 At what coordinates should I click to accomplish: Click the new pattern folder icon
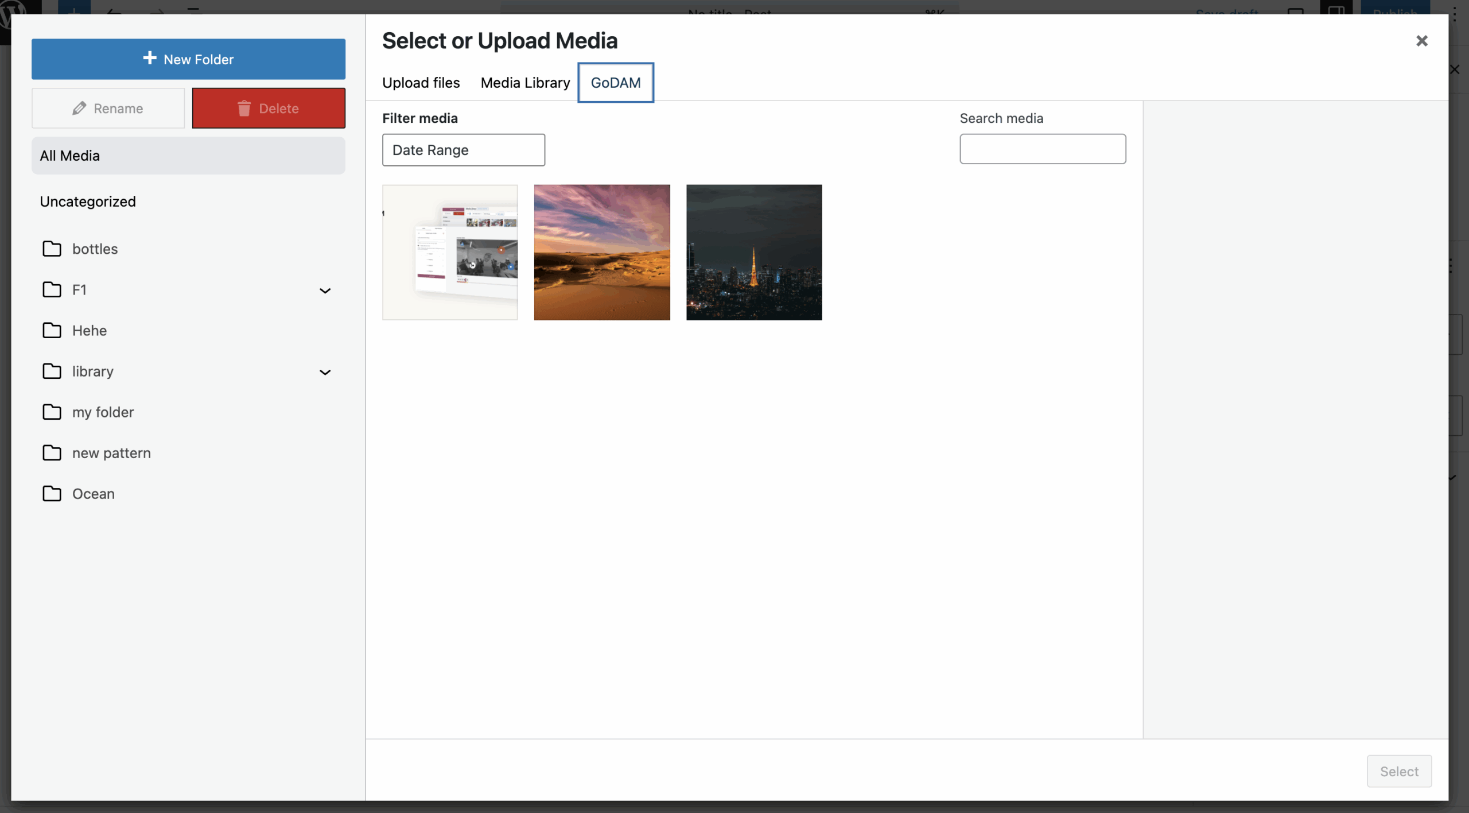coord(52,452)
